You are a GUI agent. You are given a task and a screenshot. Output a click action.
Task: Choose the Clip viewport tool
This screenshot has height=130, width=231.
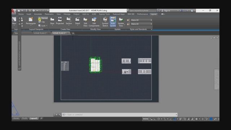[42, 22]
